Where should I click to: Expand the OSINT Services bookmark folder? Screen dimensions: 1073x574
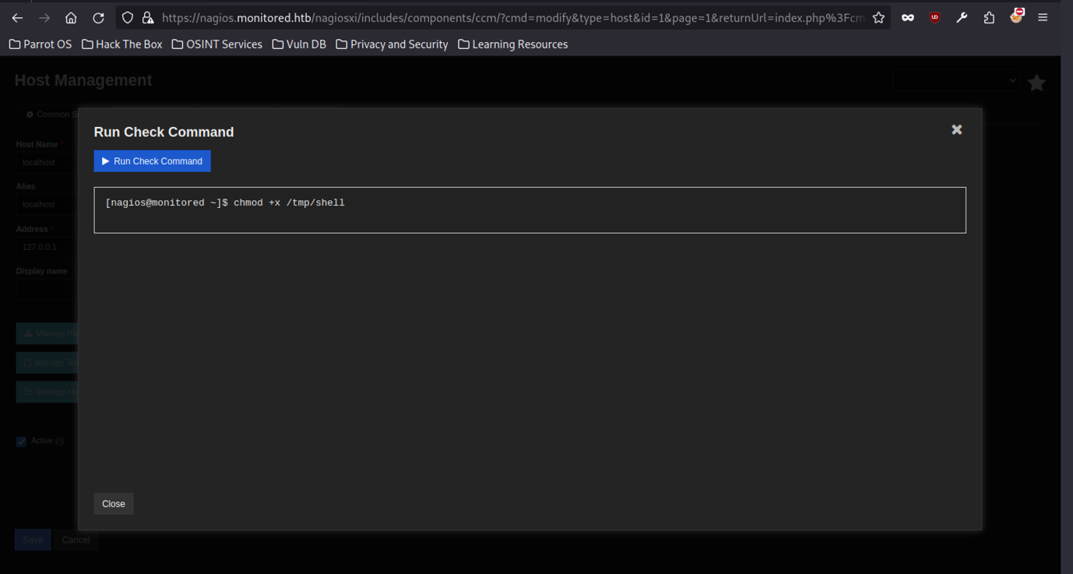[x=217, y=44]
